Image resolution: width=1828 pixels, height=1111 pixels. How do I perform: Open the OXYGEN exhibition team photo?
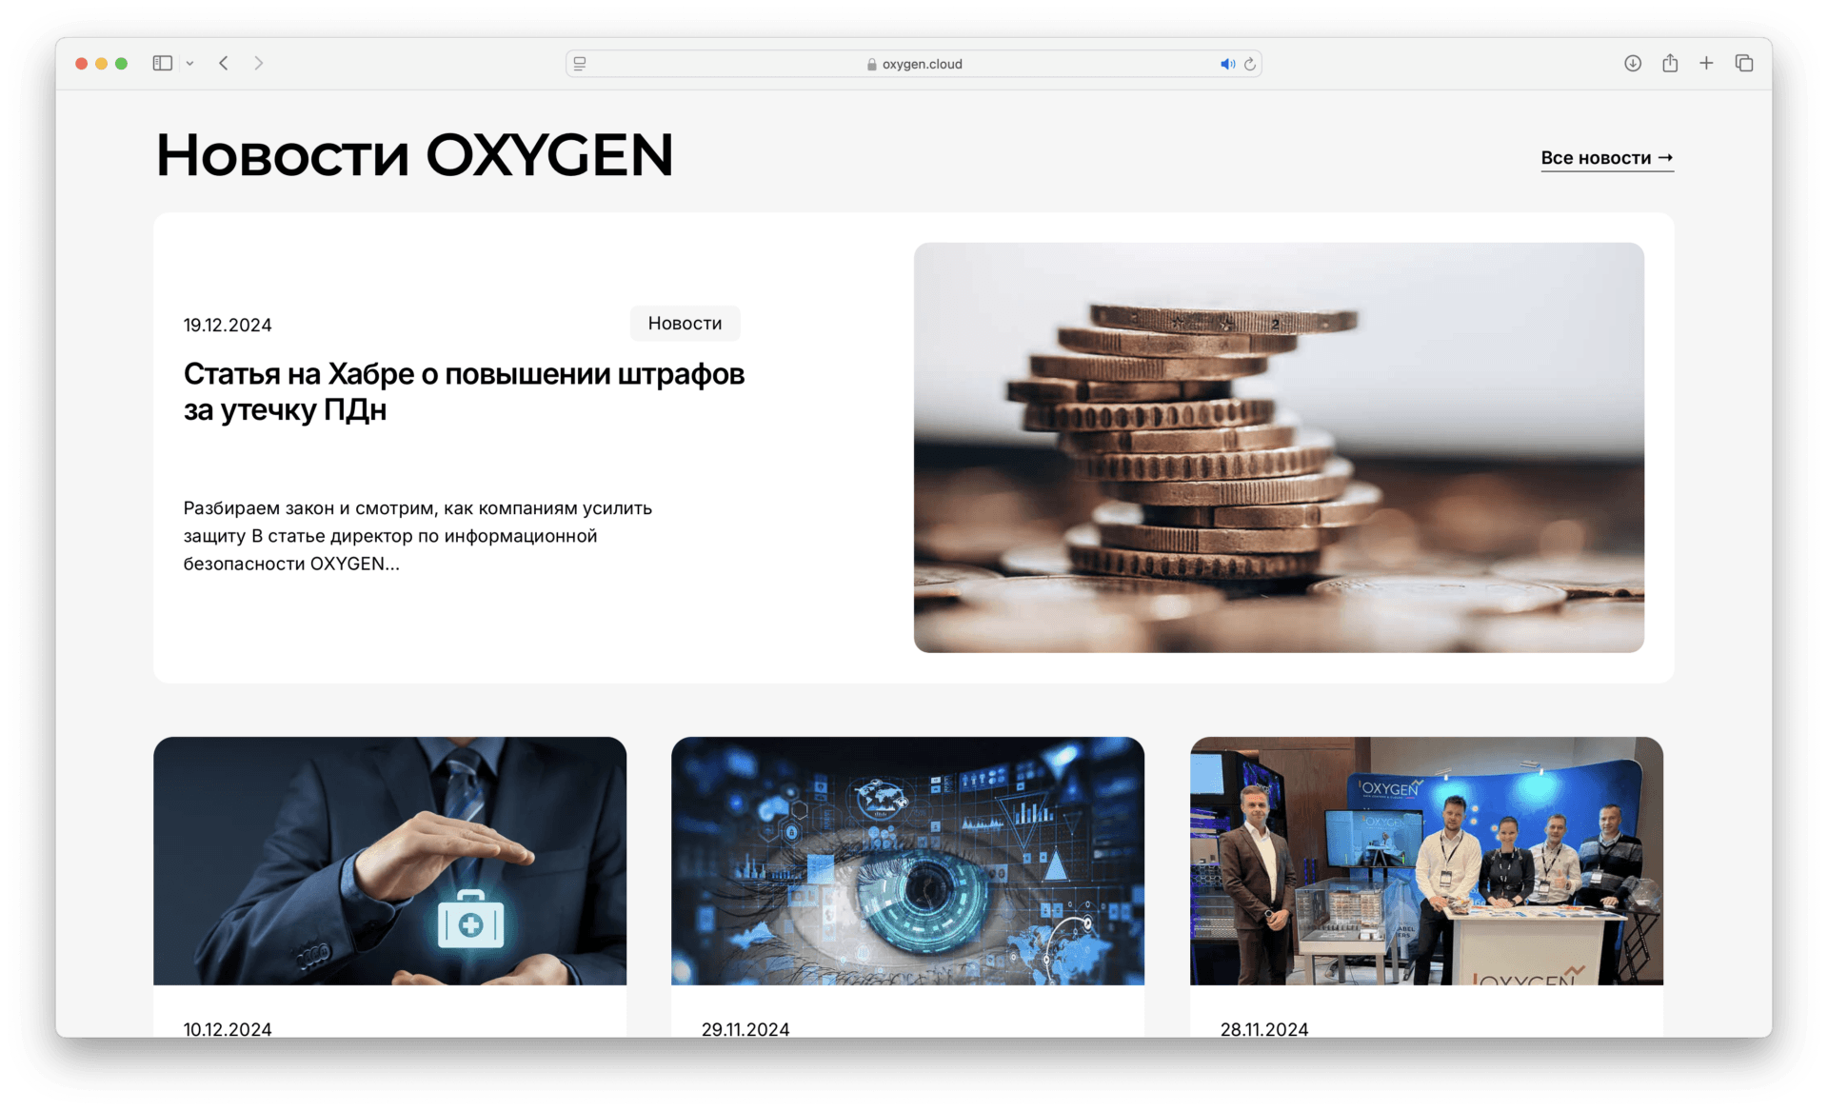pyautogui.click(x=1425, y=861)
